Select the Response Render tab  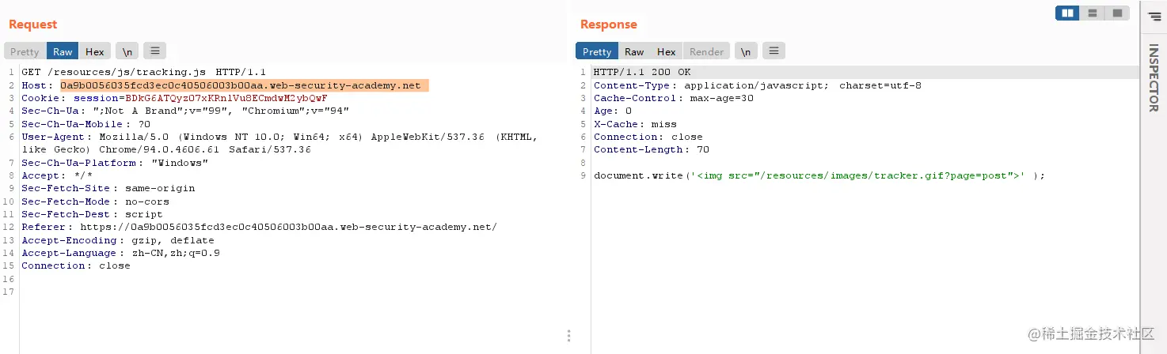coord(706,51)
